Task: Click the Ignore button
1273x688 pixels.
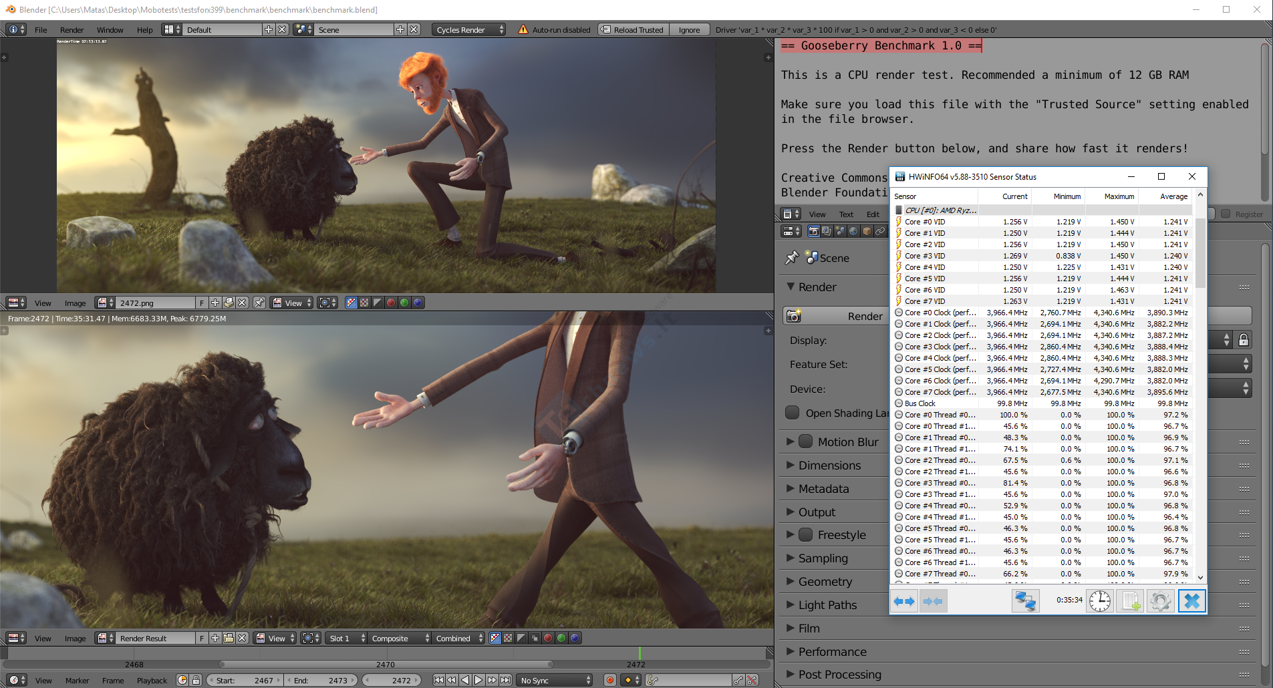Action: coord(689,30)
